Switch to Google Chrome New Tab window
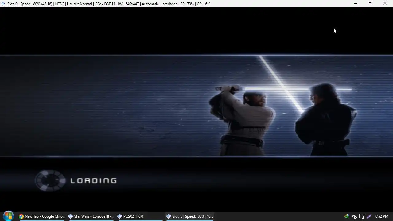393x221 pixels. [42, 216]
